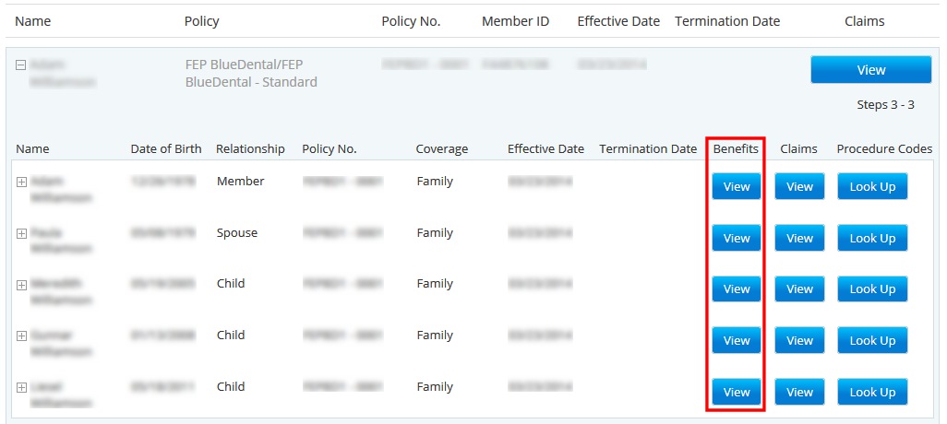
Task: Click the 'Benefits' column header
Action: click(x=736, y=149)
